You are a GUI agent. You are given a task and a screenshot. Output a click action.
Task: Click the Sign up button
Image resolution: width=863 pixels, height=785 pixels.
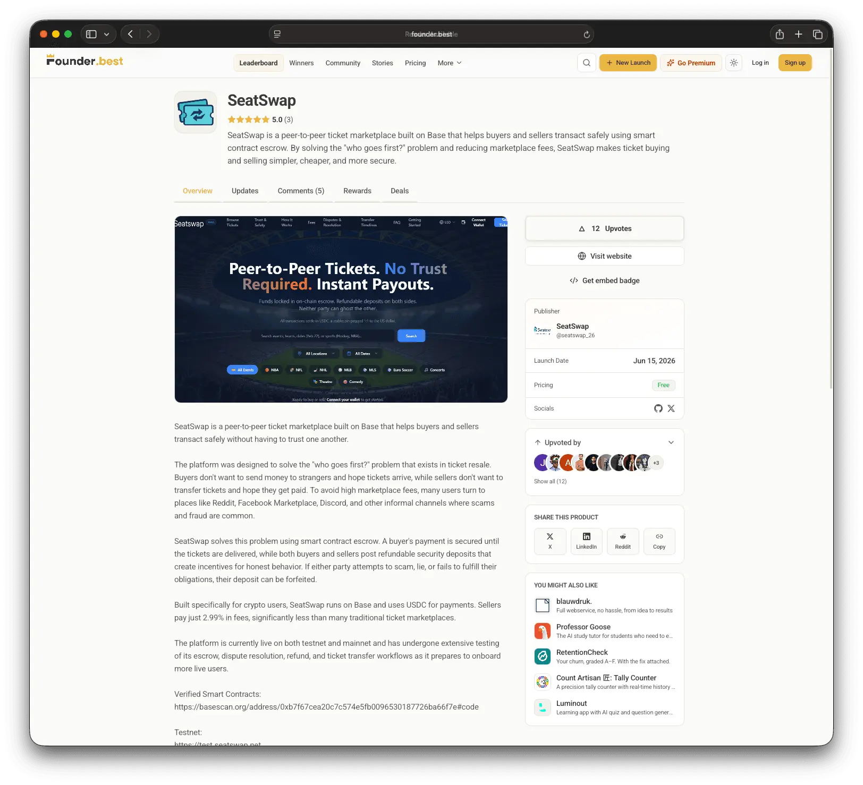[795, 63]
